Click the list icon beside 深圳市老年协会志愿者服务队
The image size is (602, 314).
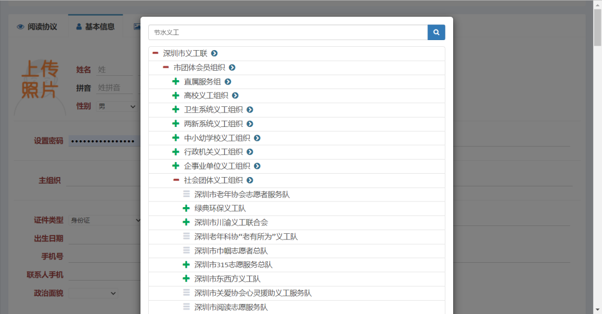[186, 194]
